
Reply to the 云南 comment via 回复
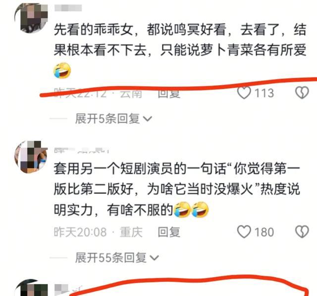pos(169,93)
